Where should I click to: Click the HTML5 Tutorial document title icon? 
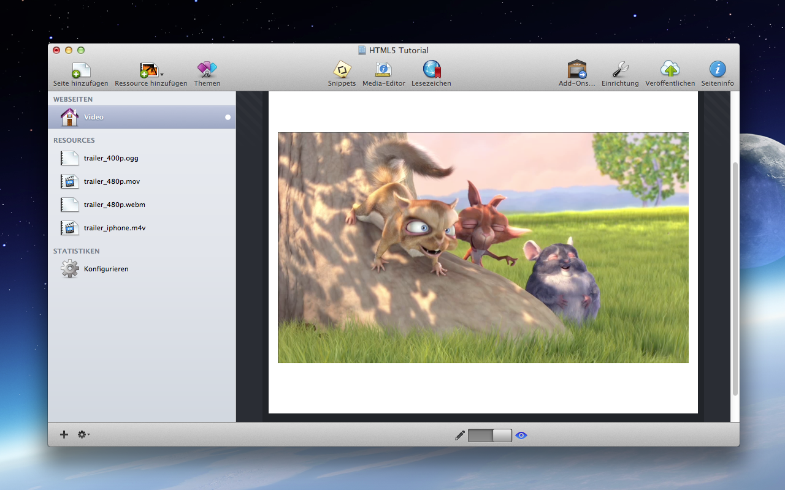click(362, 50)
